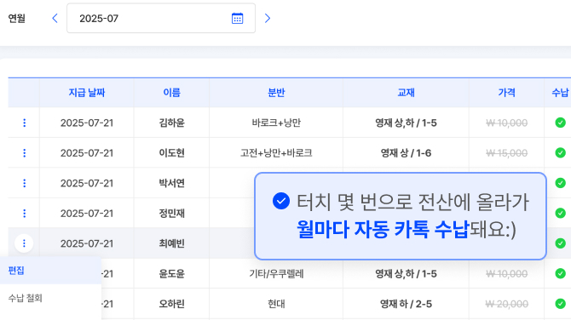Open the row options menu for 최예빈
The image size is (571, 320).
(24, 243)
